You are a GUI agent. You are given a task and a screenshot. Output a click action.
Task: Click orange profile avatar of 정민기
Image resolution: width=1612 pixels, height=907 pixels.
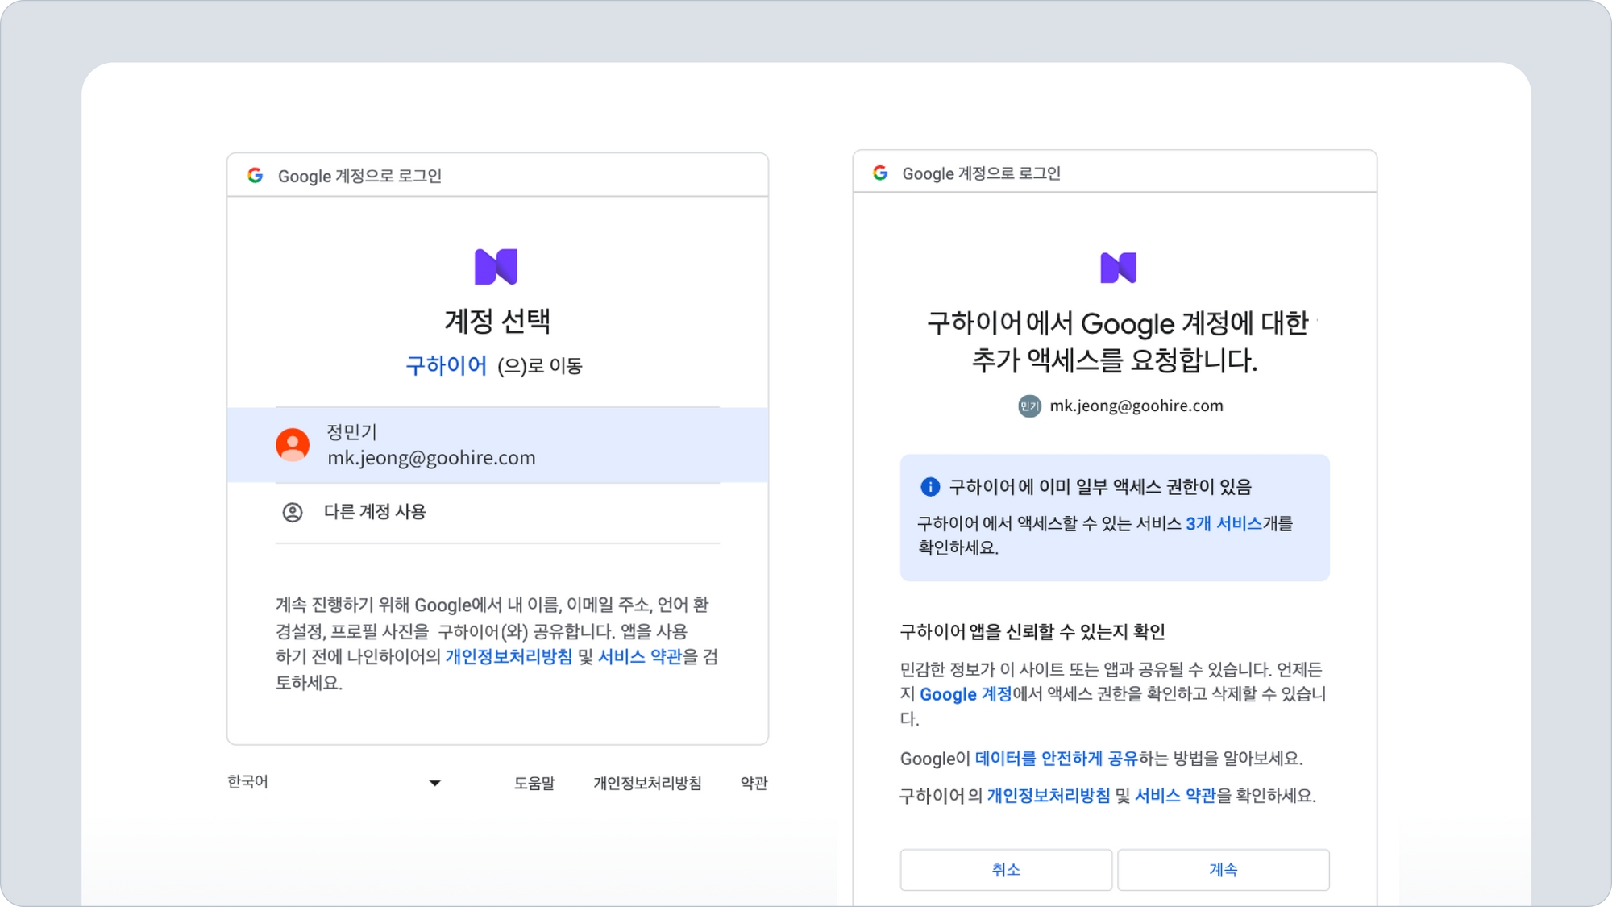click(x=293, y=444)
